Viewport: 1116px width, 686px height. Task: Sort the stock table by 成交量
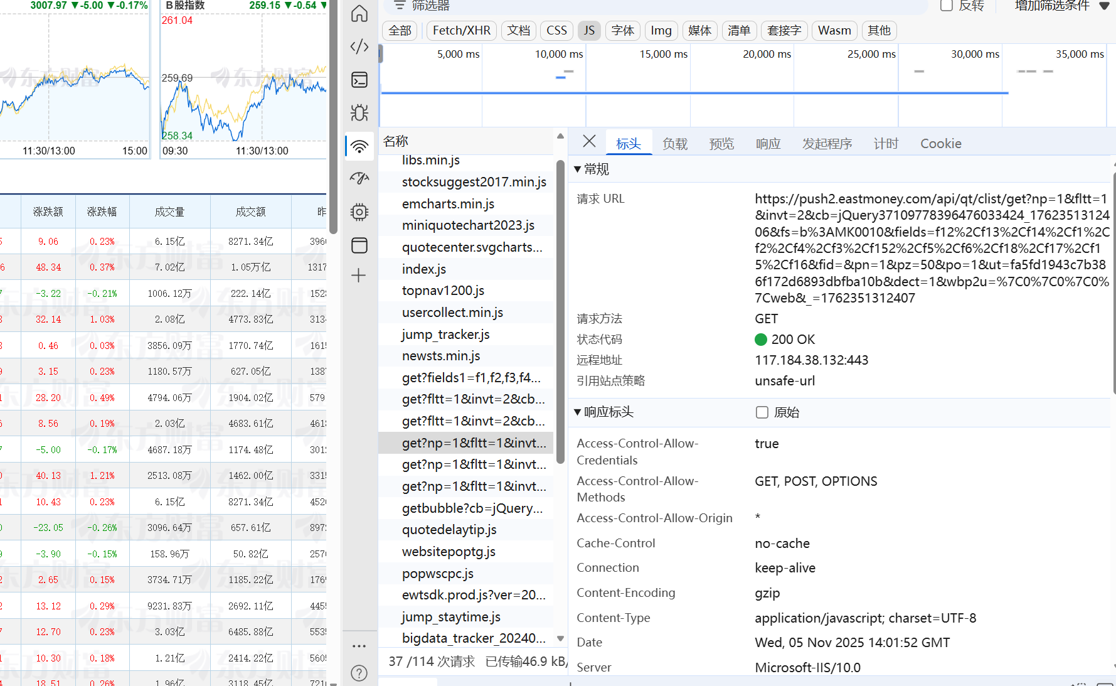pos(169,212)
